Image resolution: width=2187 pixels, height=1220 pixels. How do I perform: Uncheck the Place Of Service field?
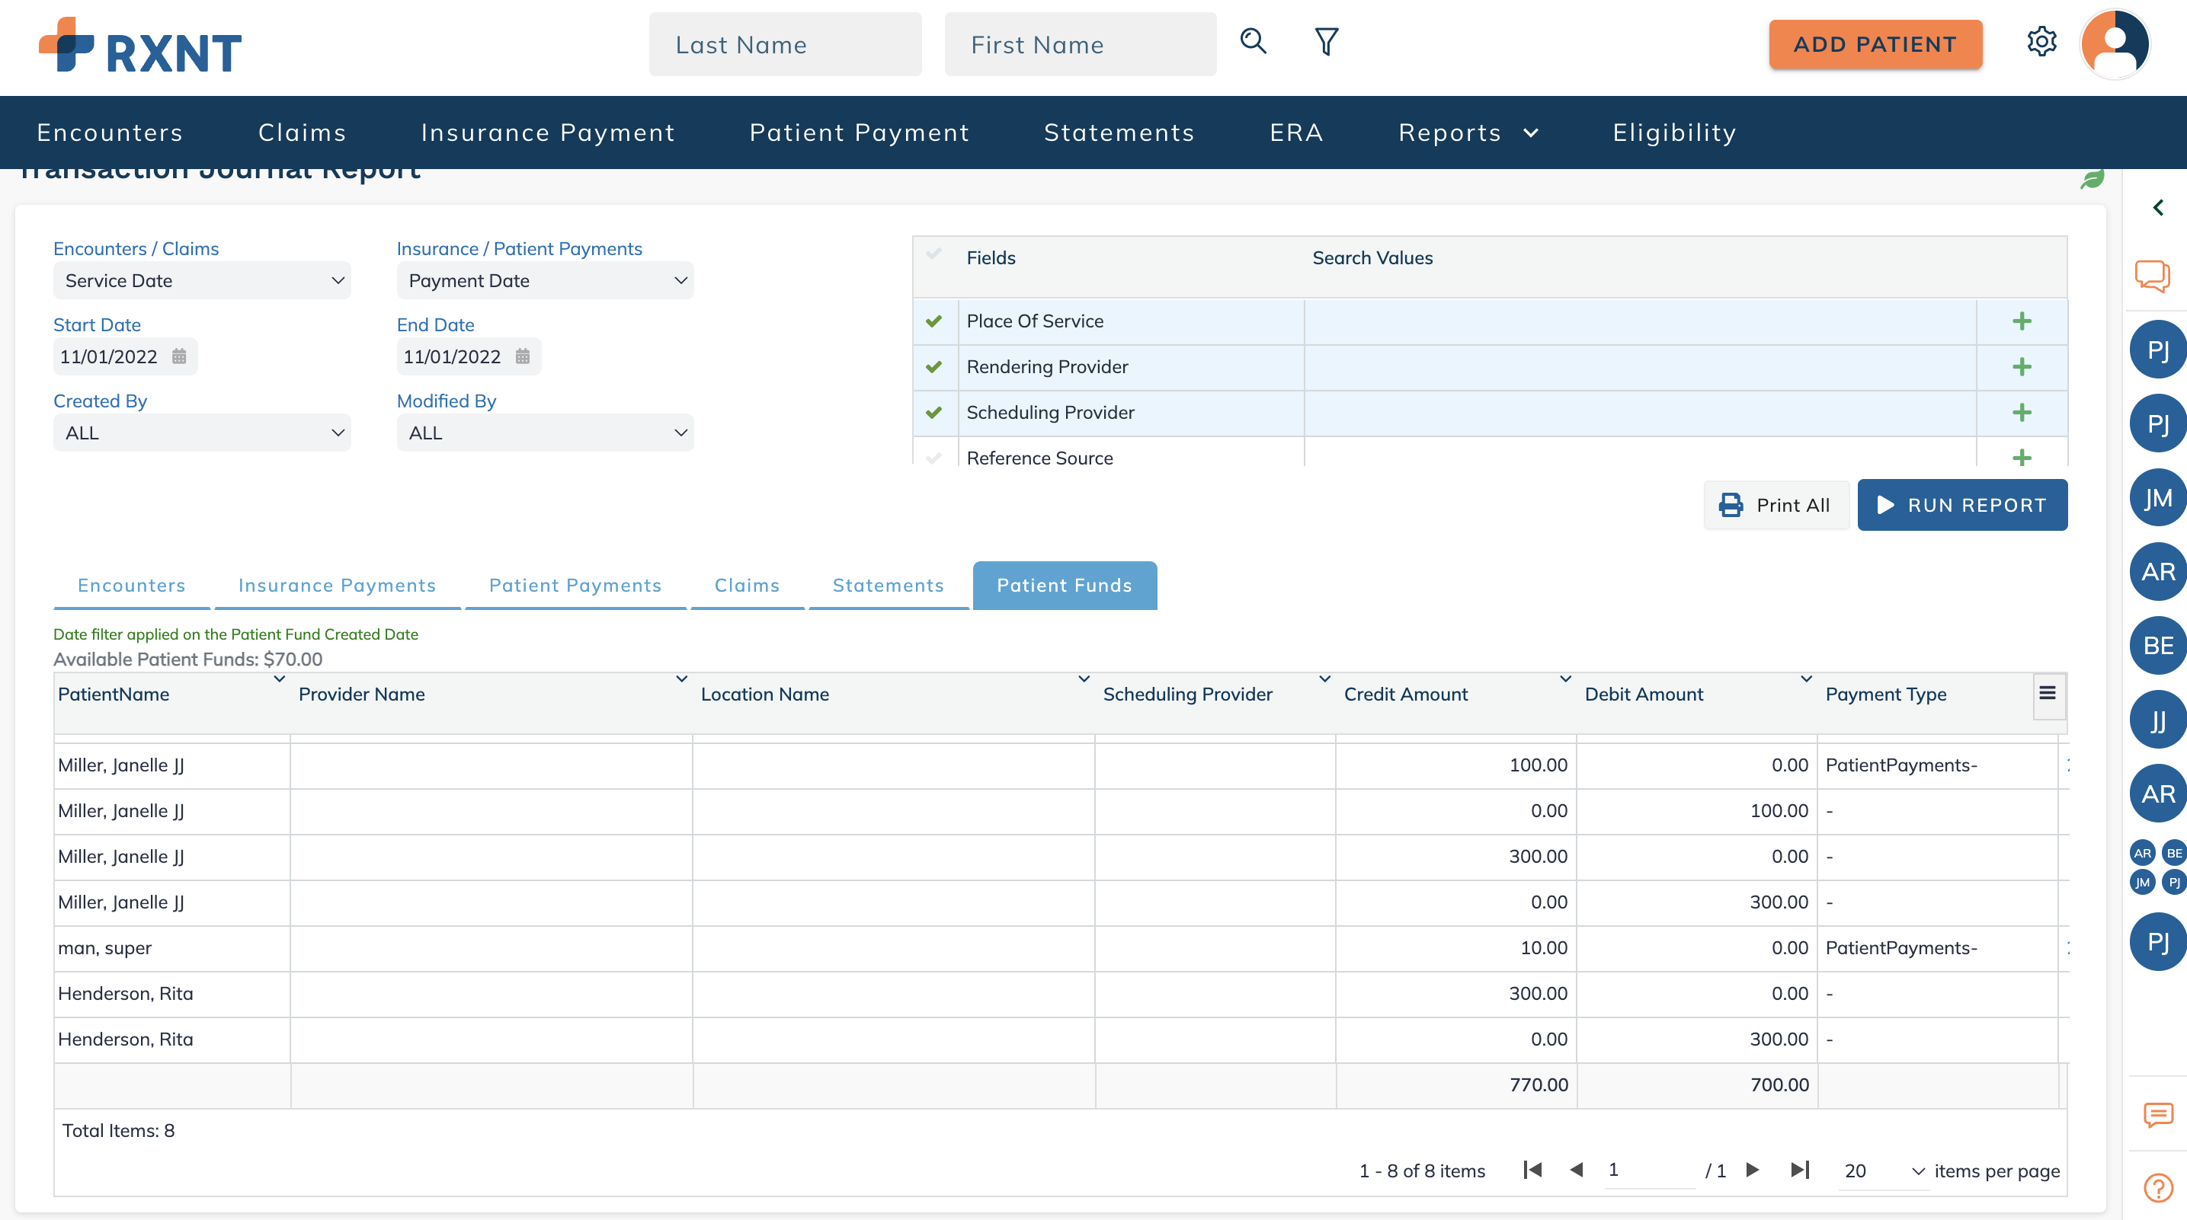(x=934, y=321)
